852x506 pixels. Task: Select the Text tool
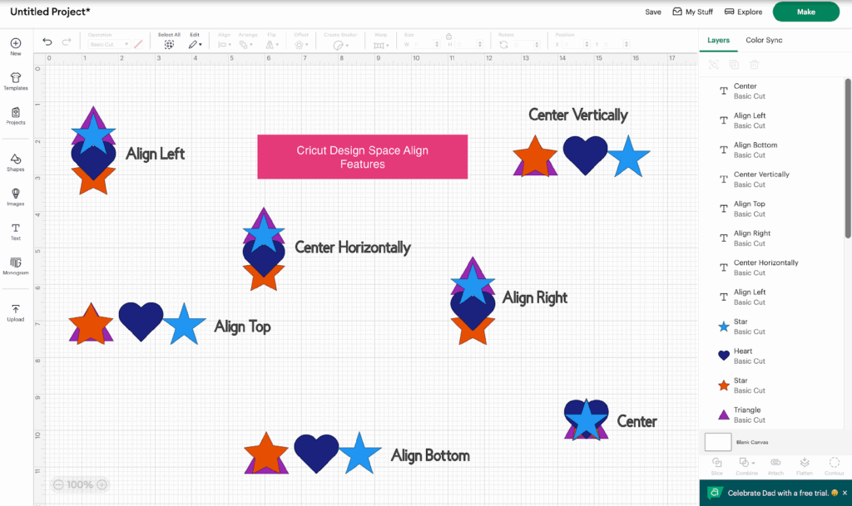(x=16, y=232)
